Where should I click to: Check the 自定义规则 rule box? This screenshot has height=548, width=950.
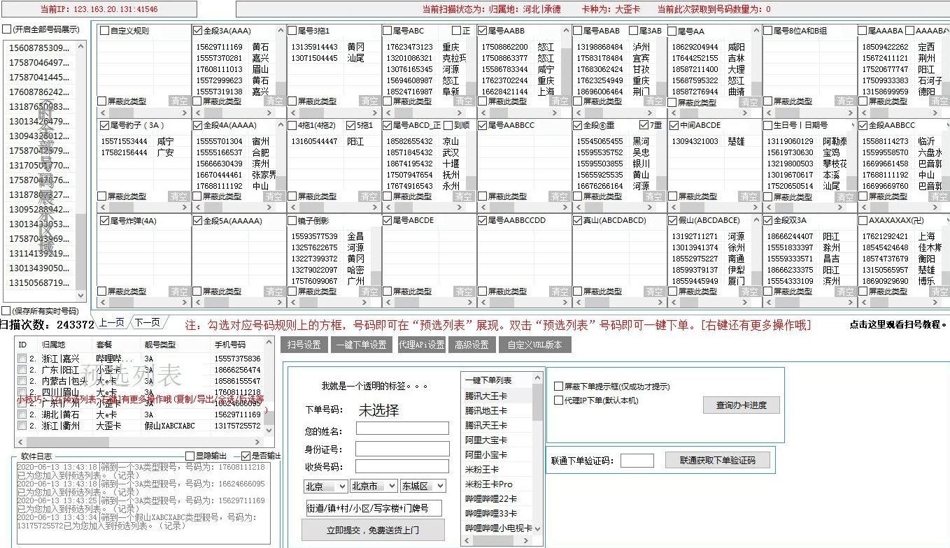point(104,31)
